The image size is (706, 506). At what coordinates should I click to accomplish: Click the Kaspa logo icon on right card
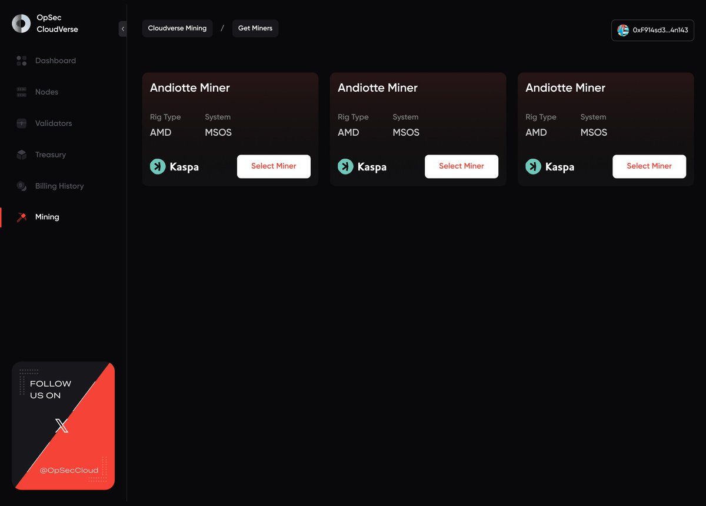click(x=533, y=166)
